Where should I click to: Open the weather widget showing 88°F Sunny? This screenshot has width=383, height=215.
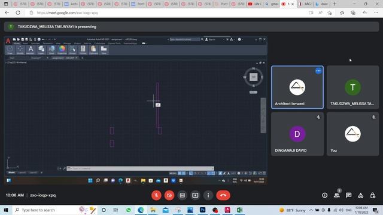[x=293, y=210]
